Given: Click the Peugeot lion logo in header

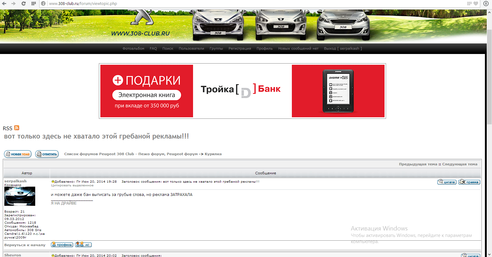Looking at the screenshot, I should coord(142,17).
